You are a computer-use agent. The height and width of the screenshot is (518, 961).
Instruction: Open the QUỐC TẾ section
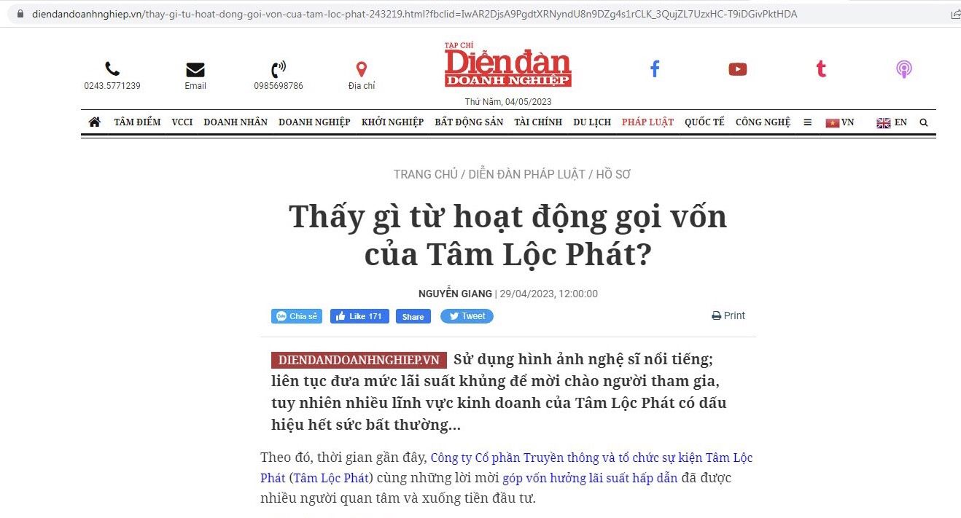[704, 122]
